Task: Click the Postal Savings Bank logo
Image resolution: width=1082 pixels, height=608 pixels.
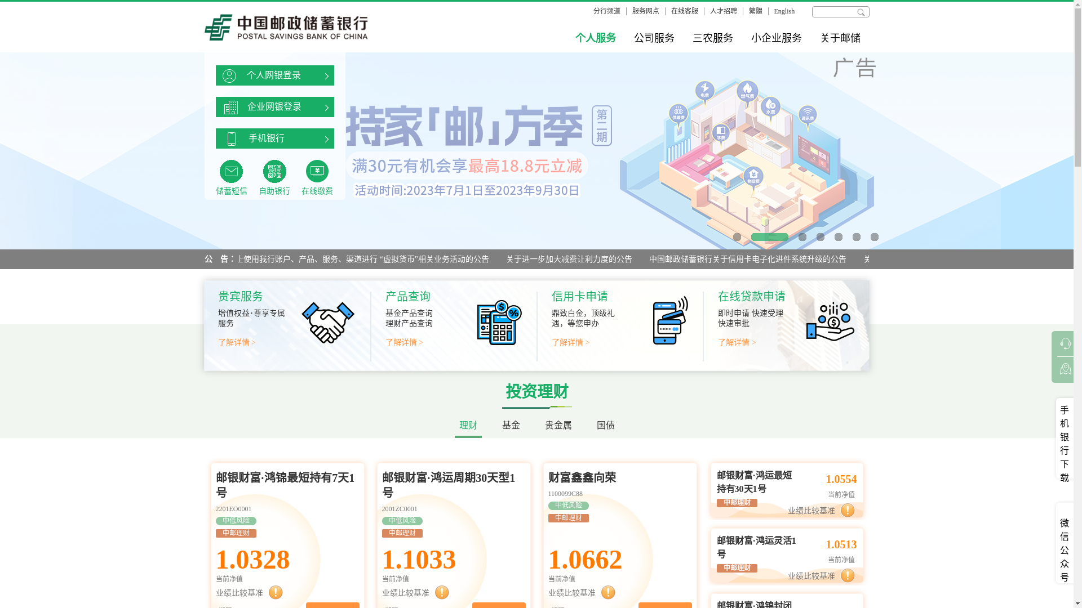Action: click(x=286, y=28)
